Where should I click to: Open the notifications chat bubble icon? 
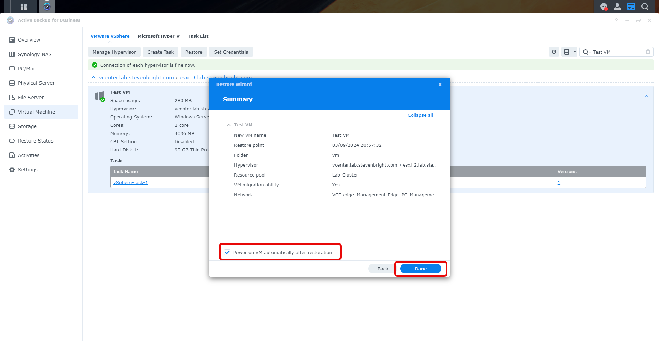click(603, 7)
